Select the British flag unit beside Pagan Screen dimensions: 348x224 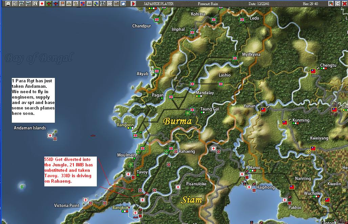coord(171,97)
